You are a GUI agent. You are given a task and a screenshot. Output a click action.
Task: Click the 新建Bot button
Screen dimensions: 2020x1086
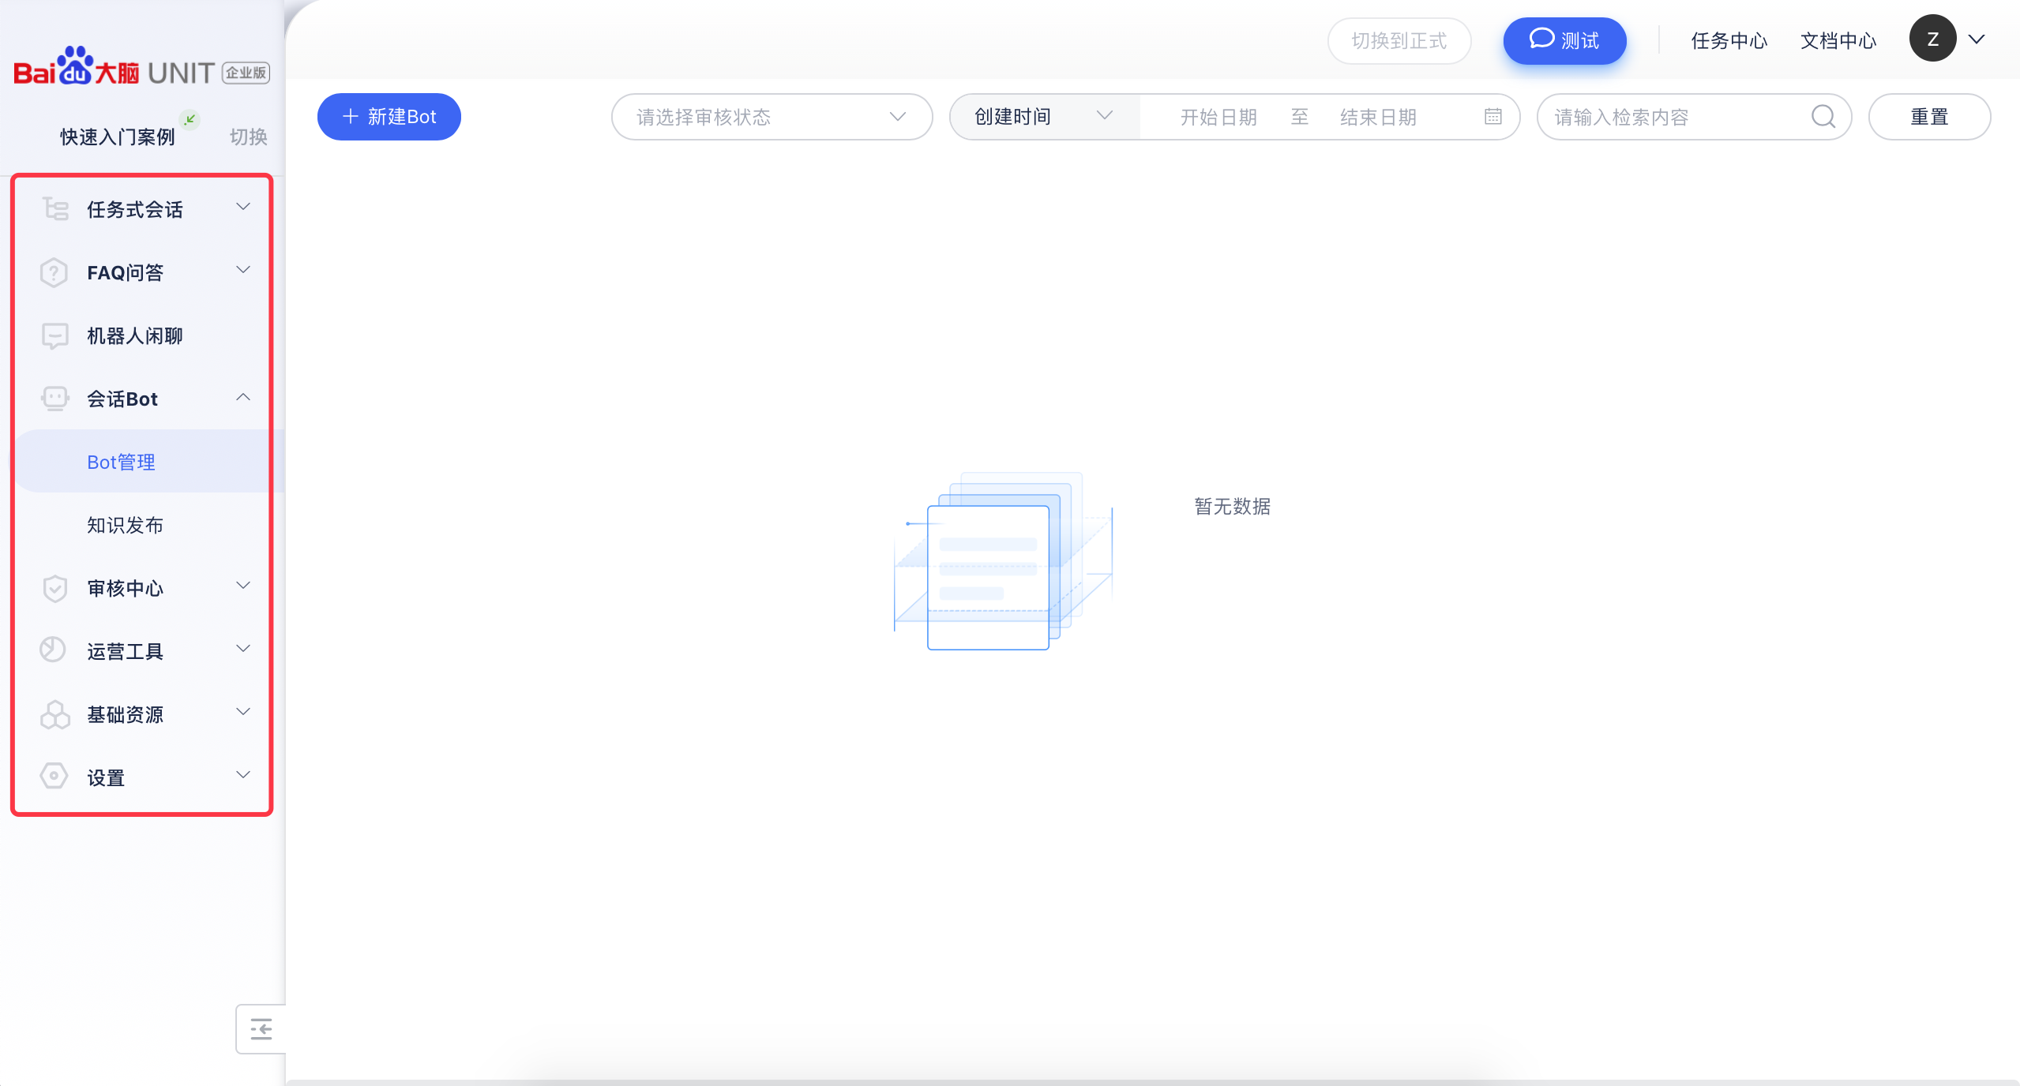[389, 117]
